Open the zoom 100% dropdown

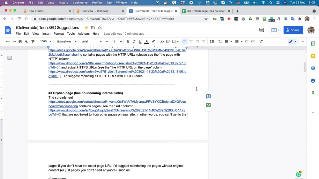(x=46, y=42)
